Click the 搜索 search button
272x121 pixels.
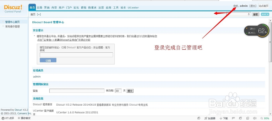pyautogui.click(x=255, y=15)
